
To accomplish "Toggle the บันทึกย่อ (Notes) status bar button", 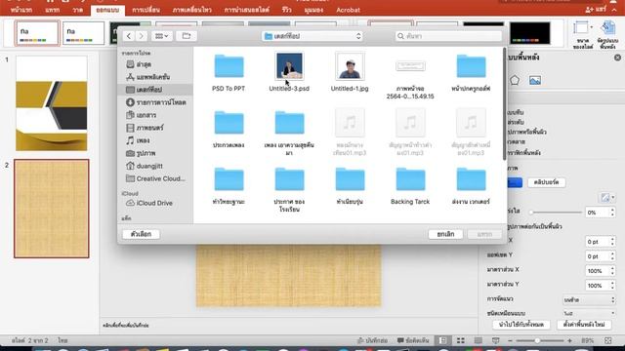I will coord(373,340).
